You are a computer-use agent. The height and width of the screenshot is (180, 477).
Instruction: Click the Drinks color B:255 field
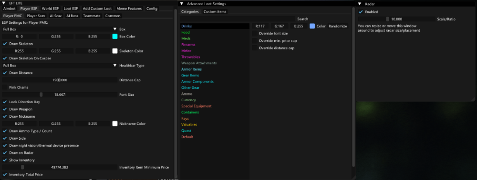299,26
